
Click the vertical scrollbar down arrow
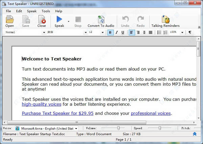pos(199,118)
